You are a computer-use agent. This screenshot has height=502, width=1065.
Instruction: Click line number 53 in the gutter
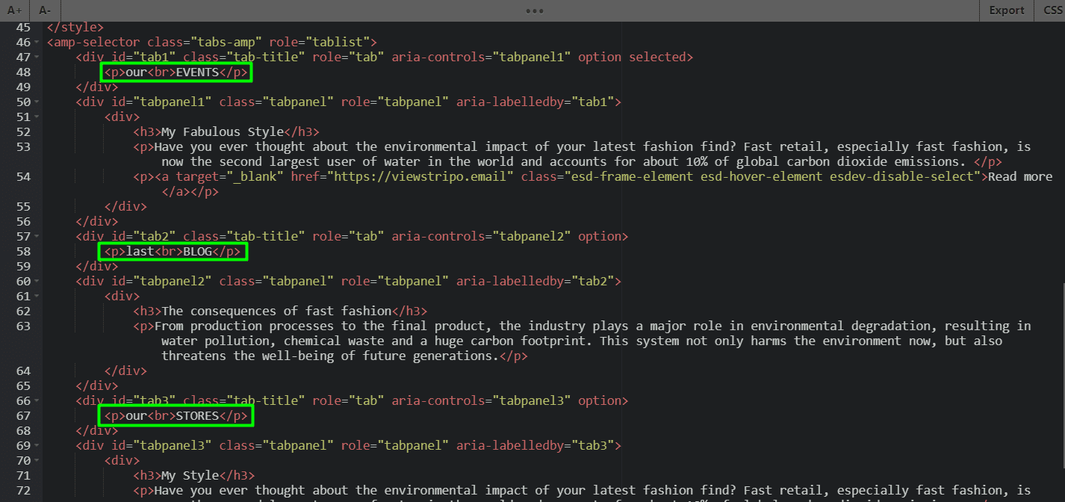[x=23, y=146]
